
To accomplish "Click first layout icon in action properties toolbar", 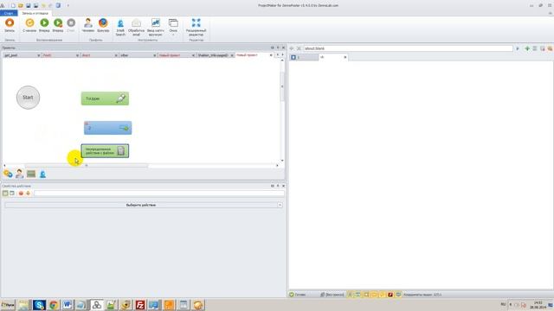I will point(5,194).
